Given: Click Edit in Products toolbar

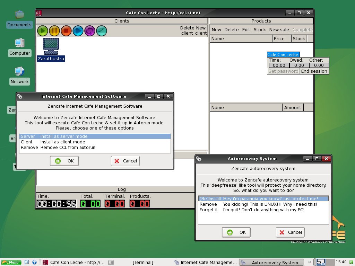Looking at the screenshot, I should (x=246, y=30).
